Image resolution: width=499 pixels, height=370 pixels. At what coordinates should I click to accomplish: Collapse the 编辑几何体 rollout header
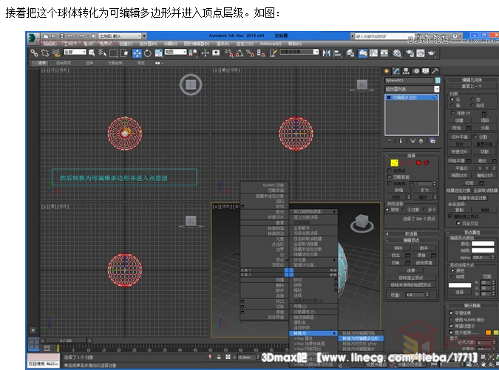click(x=472, y=80)
